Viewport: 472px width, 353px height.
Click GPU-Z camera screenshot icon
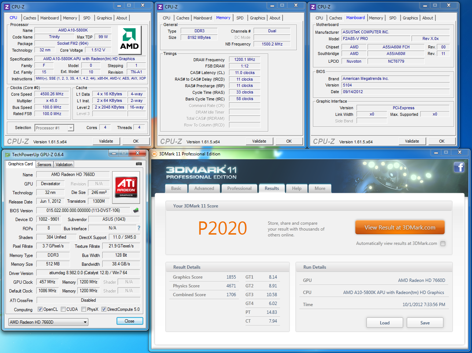coord(139,164)
